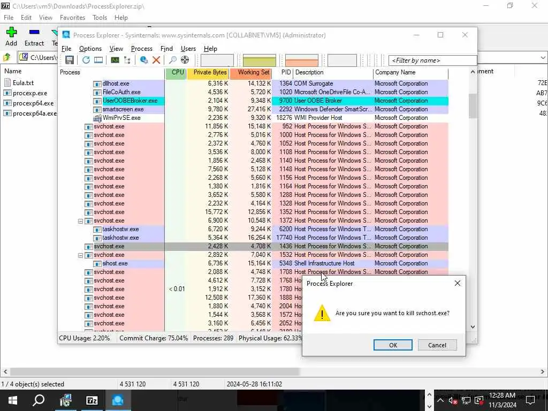Click the Save toolbar icon in Process Explorer

click(x=70, y=60)
